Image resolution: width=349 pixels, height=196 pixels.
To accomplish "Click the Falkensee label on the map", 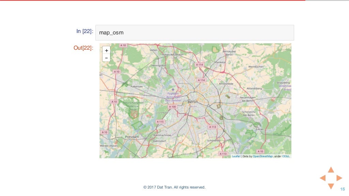I will coord(137,86).
